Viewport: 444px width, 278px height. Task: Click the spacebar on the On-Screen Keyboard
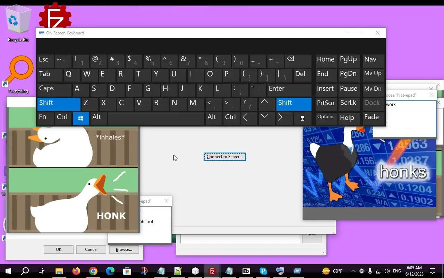click(x=156, y=118)
